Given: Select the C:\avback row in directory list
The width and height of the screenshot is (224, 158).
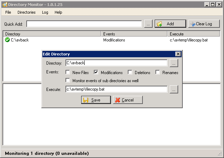Looking at the screenshot, I should pos(111,40).
